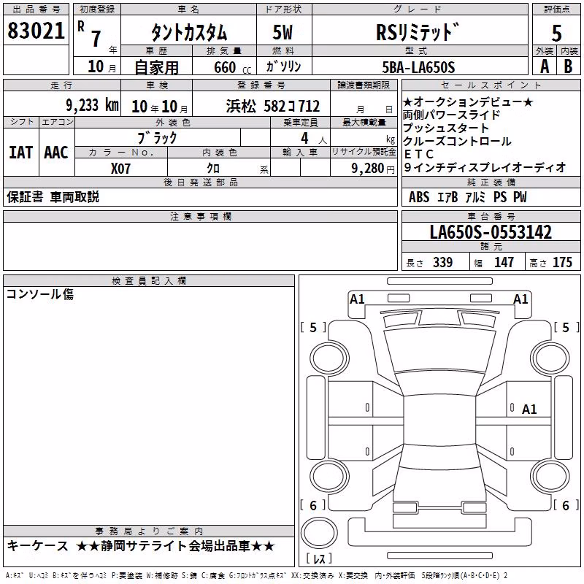Image resolution: width=584 pixels, height=584 pixels.
Task: Select width value 147
Action: click(x=504, y=262)
